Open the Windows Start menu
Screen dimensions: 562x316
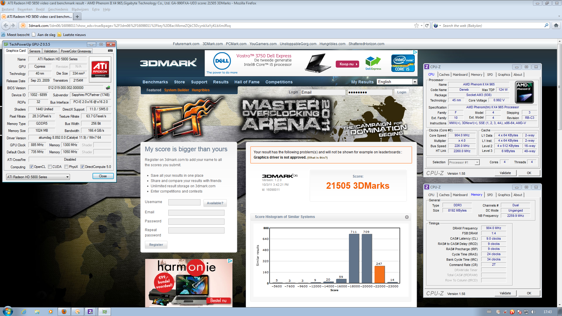(x=8, y=311)
